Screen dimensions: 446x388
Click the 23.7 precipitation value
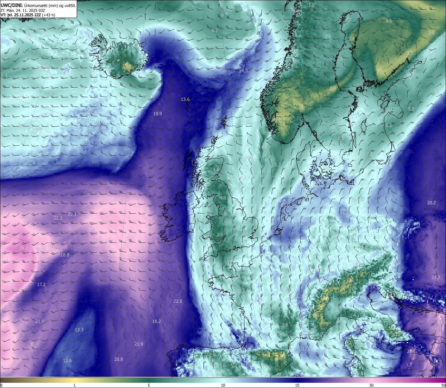[x=436, y=278]
